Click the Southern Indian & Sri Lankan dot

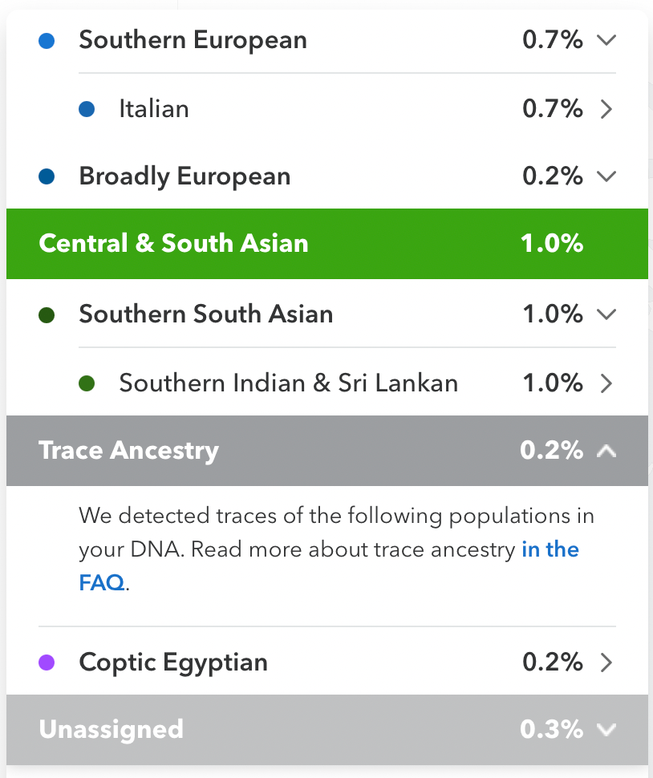[x=87, y=383]
